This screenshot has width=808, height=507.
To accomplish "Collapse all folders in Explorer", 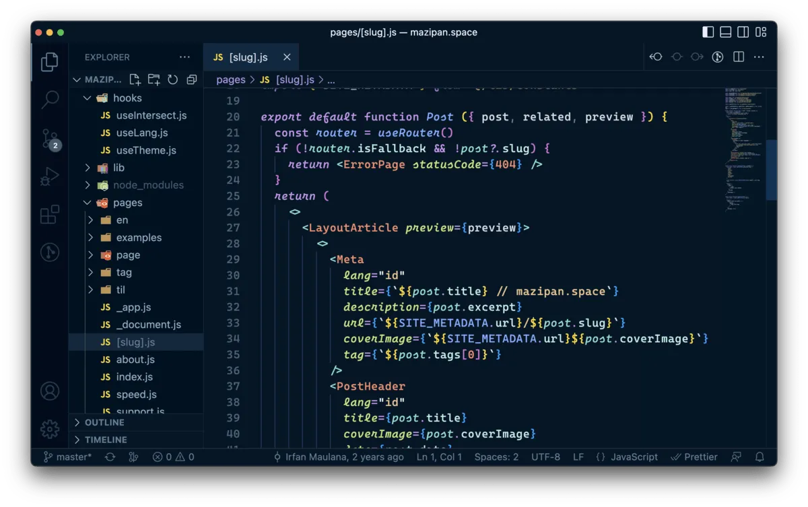I will point(191,79).
